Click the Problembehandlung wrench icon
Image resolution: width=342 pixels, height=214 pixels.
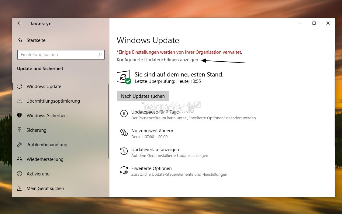click(x=19, y=144)
